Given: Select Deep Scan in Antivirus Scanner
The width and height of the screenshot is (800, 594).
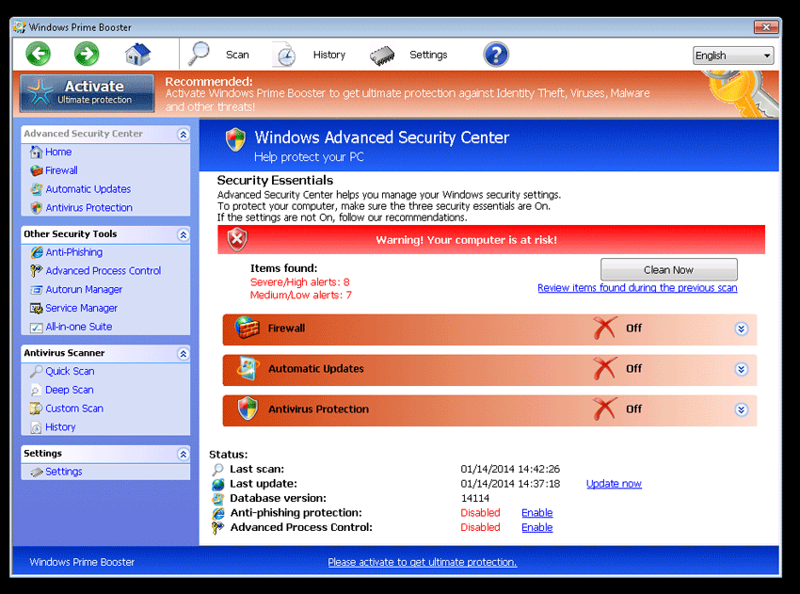Looking at the screenshot, I should (69, 390).
